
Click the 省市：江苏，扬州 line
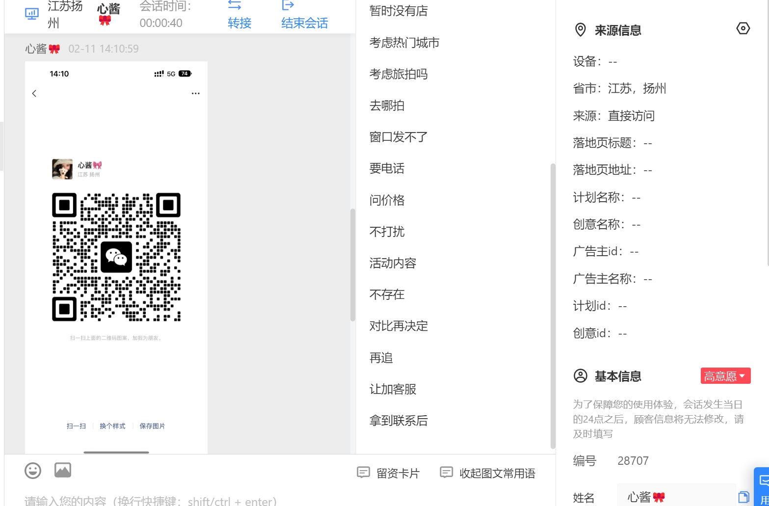[620, 88]
